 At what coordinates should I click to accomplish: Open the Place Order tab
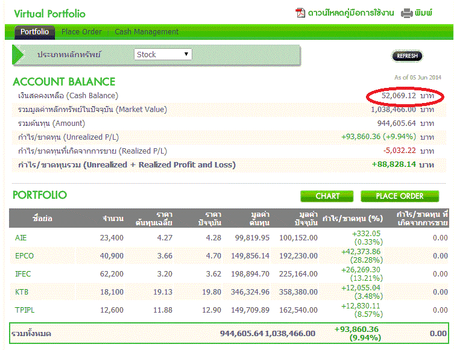pyautogui.click(x=81, y=32)
